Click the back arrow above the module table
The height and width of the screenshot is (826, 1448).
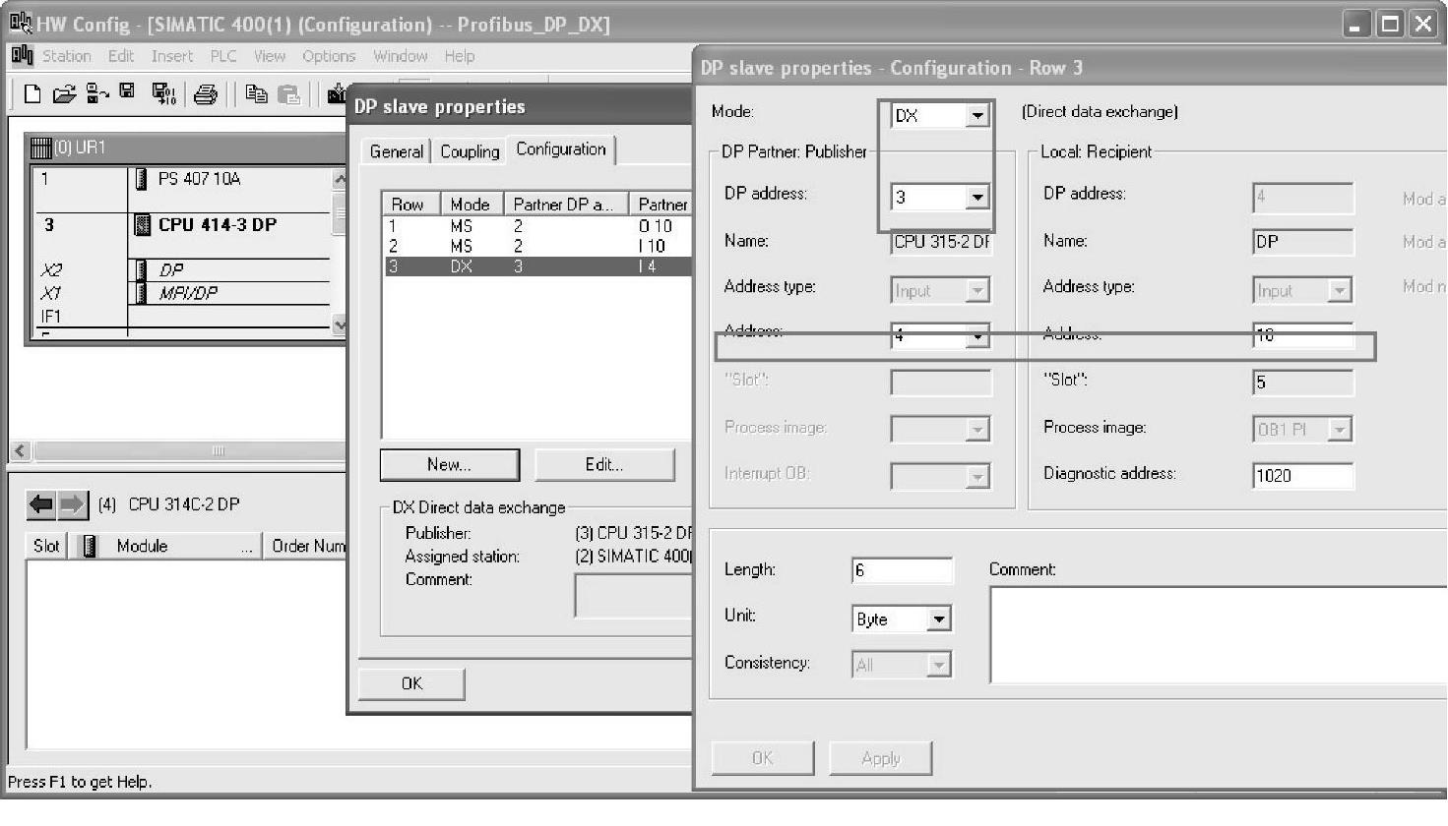41,504
